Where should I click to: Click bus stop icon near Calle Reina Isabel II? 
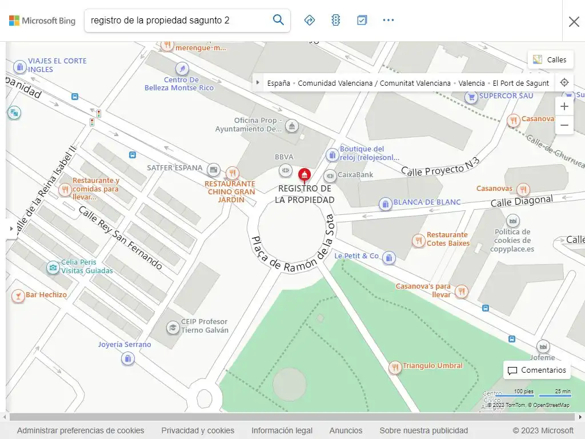pyautogui.click(x=133, y=154)
